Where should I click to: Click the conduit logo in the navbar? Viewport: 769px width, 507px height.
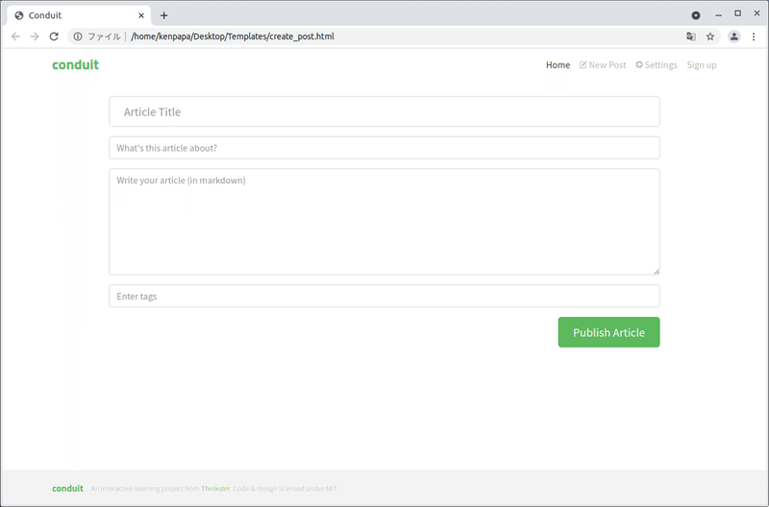coord(76,64)
